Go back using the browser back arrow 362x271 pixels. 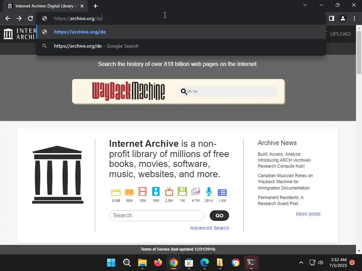tap(8, 18)
